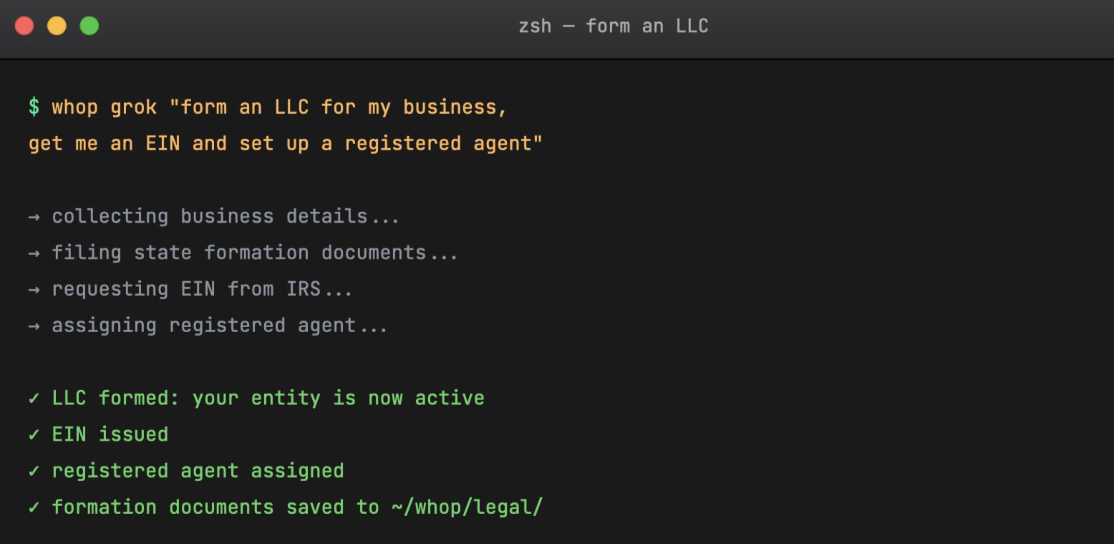Click the ~/whop/legal/ path text

[468, 507]
